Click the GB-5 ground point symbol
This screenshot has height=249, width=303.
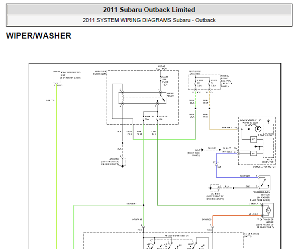(202, 150)
